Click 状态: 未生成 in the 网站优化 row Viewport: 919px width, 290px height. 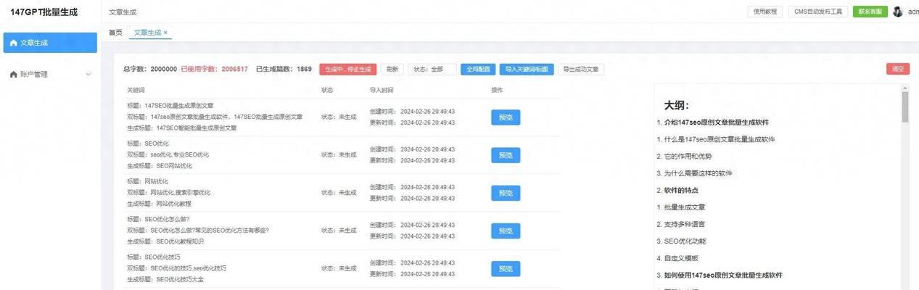click(339, 192)
